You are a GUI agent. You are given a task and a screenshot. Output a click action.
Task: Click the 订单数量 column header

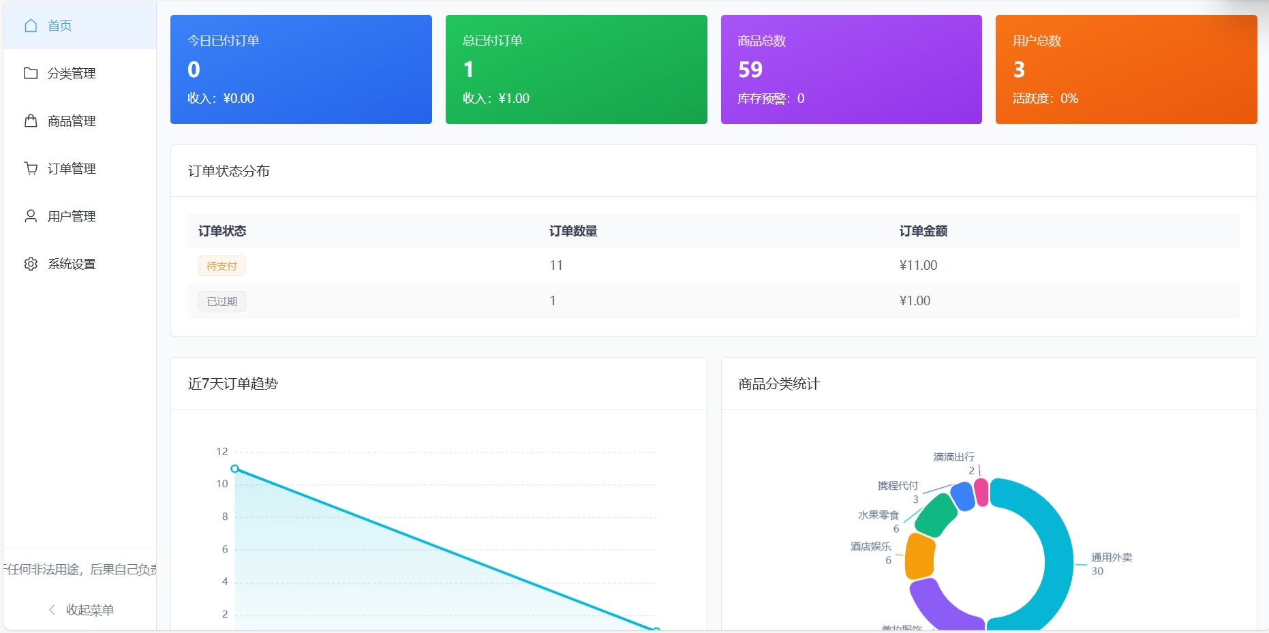click(573, 231)
